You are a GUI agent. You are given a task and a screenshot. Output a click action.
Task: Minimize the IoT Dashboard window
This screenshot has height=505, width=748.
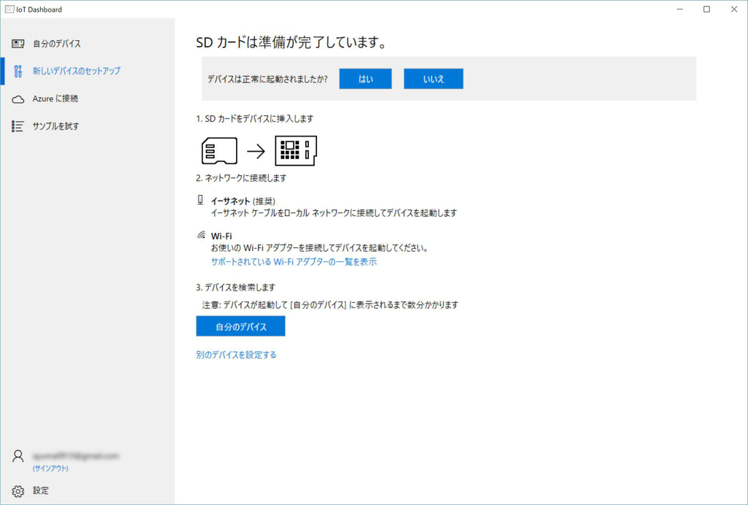(x=679, y=9)
